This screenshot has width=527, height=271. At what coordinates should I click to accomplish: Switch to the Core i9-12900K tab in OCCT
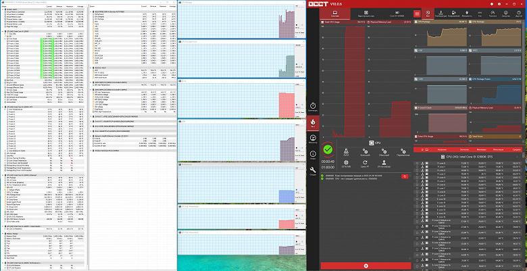click(397, 14)
